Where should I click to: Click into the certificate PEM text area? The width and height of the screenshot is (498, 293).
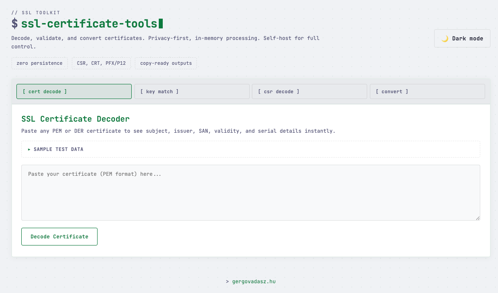[x=251, y=192]
